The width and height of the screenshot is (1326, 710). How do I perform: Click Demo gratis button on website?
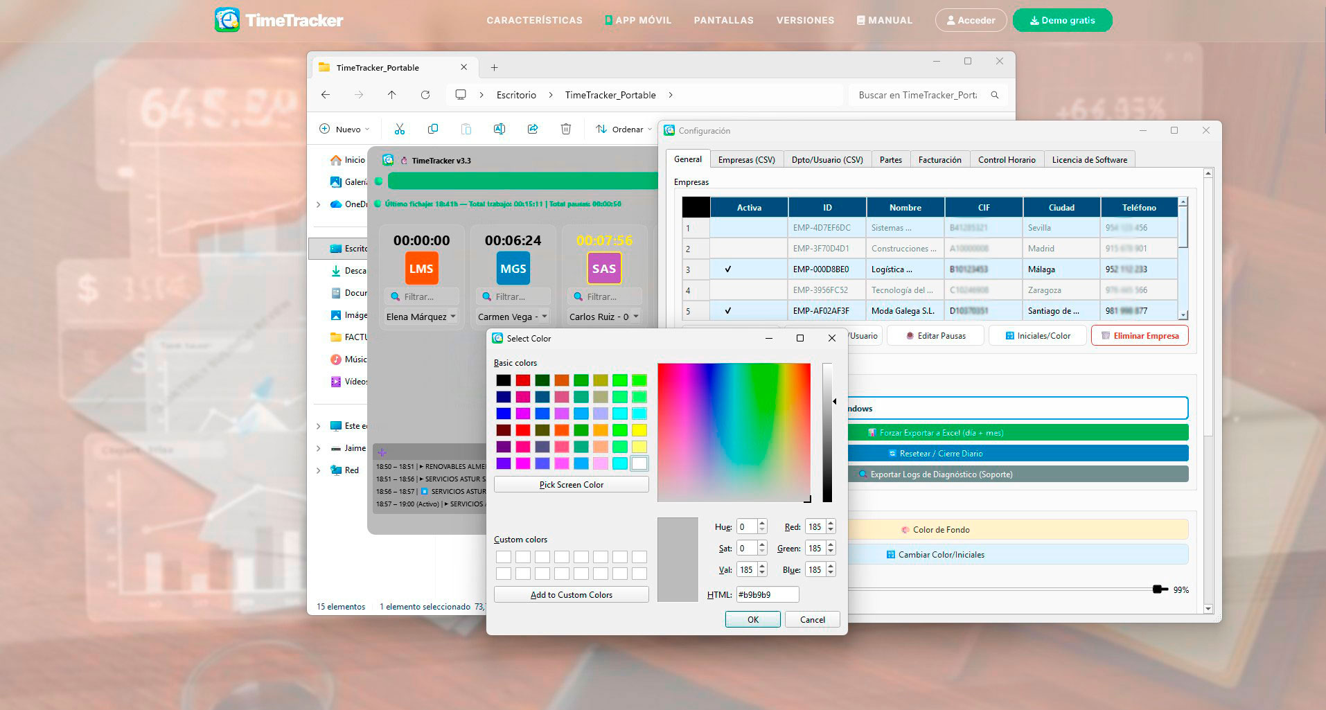pos(1062,20)
